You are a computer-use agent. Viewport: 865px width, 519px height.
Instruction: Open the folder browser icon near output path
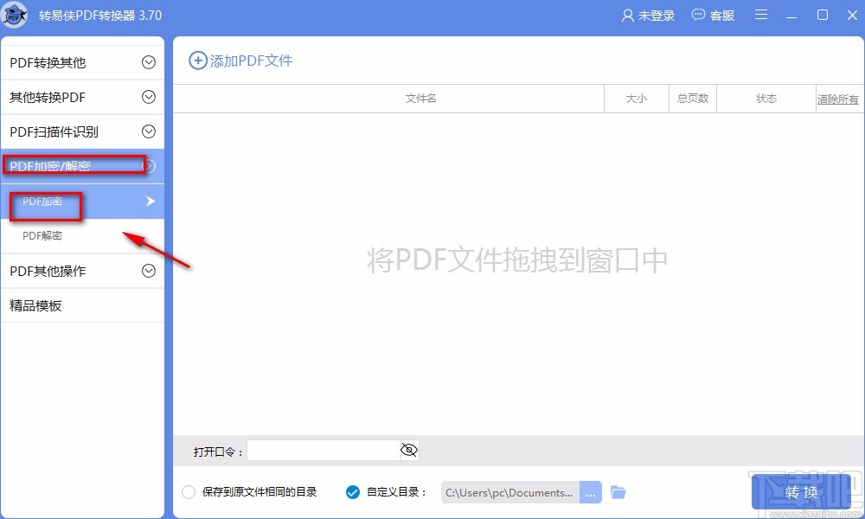(618, 491)
